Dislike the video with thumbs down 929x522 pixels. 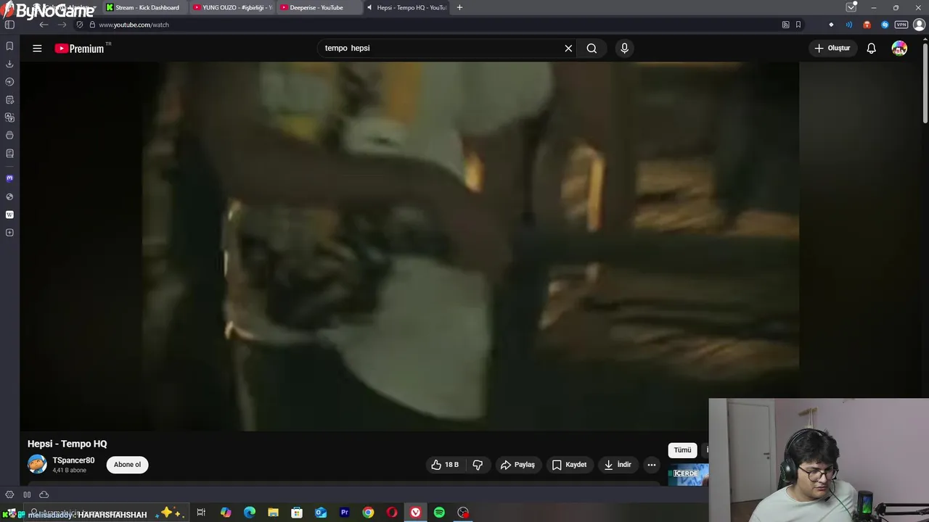click(x=478, y=465)
